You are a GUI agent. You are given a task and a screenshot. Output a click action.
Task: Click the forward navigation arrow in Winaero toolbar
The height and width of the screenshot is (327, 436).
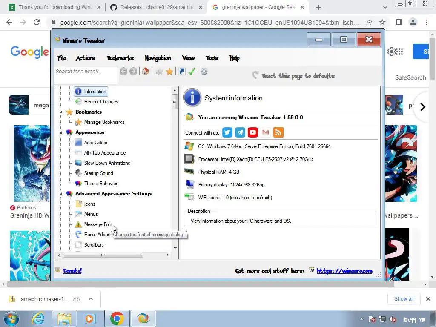click(x=133, y=72)
